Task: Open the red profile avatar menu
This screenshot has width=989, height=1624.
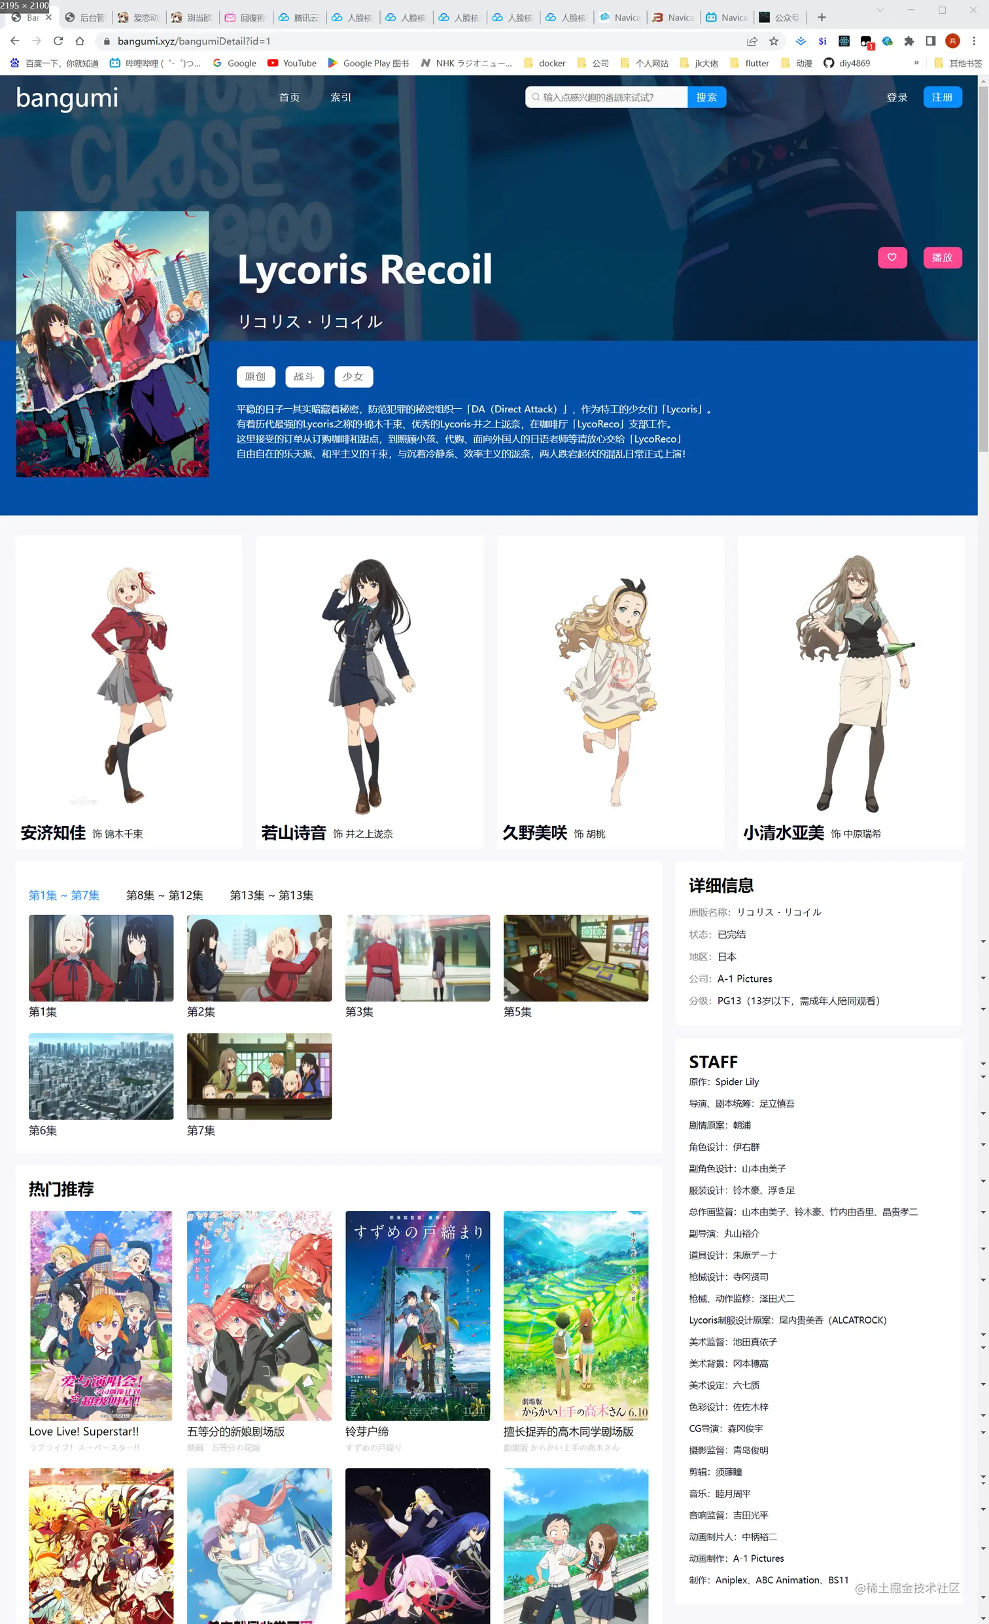Action: pos(952,41)
